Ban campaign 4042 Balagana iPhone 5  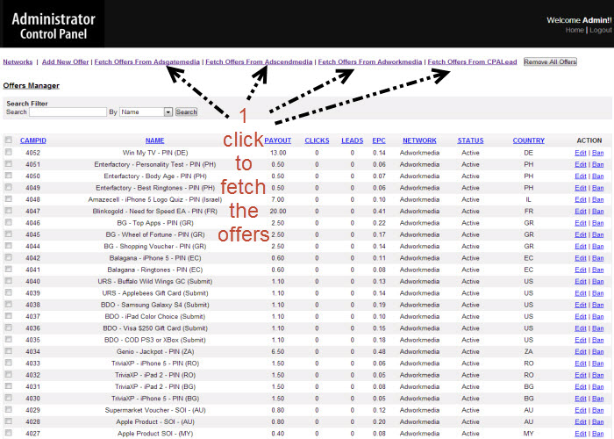597,258
